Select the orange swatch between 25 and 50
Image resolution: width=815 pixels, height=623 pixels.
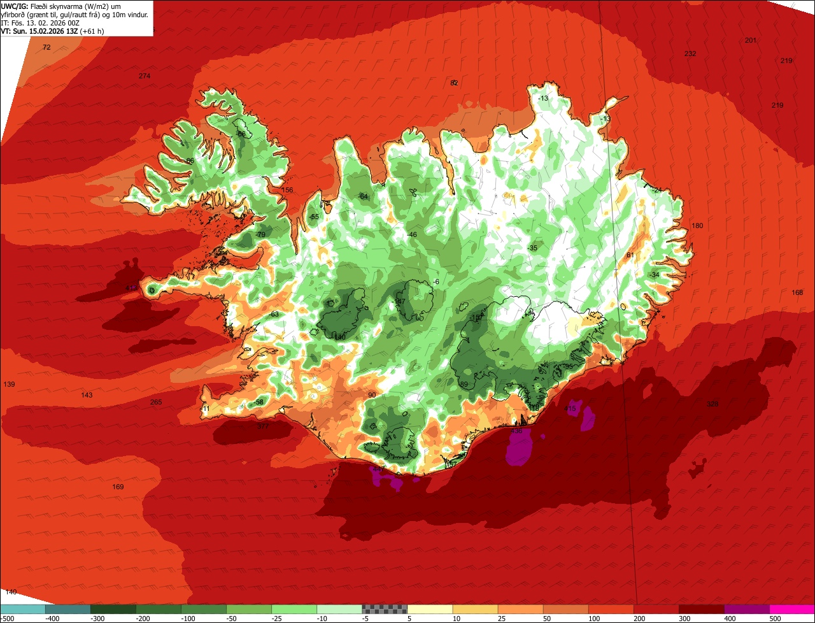point(520,609)
